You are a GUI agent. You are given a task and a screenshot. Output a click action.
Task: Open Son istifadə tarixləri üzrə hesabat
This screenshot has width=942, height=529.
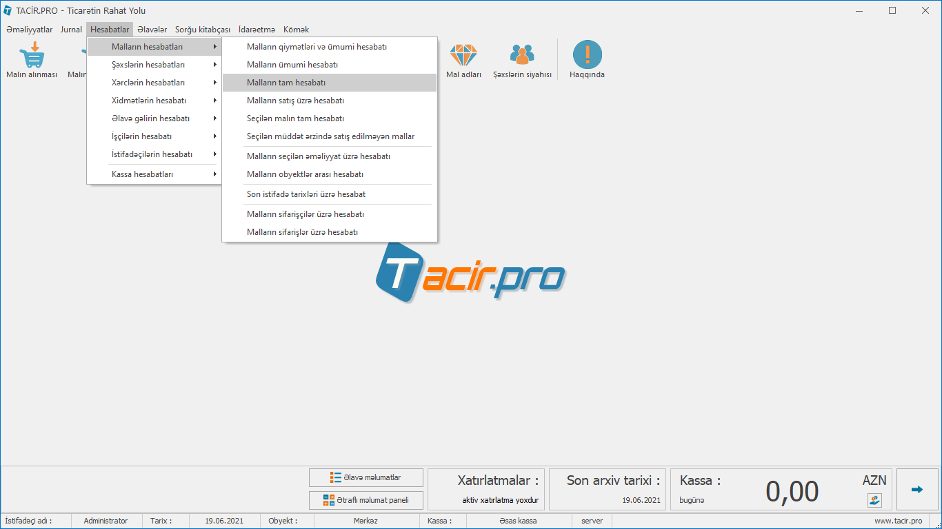tap(306, 194)
